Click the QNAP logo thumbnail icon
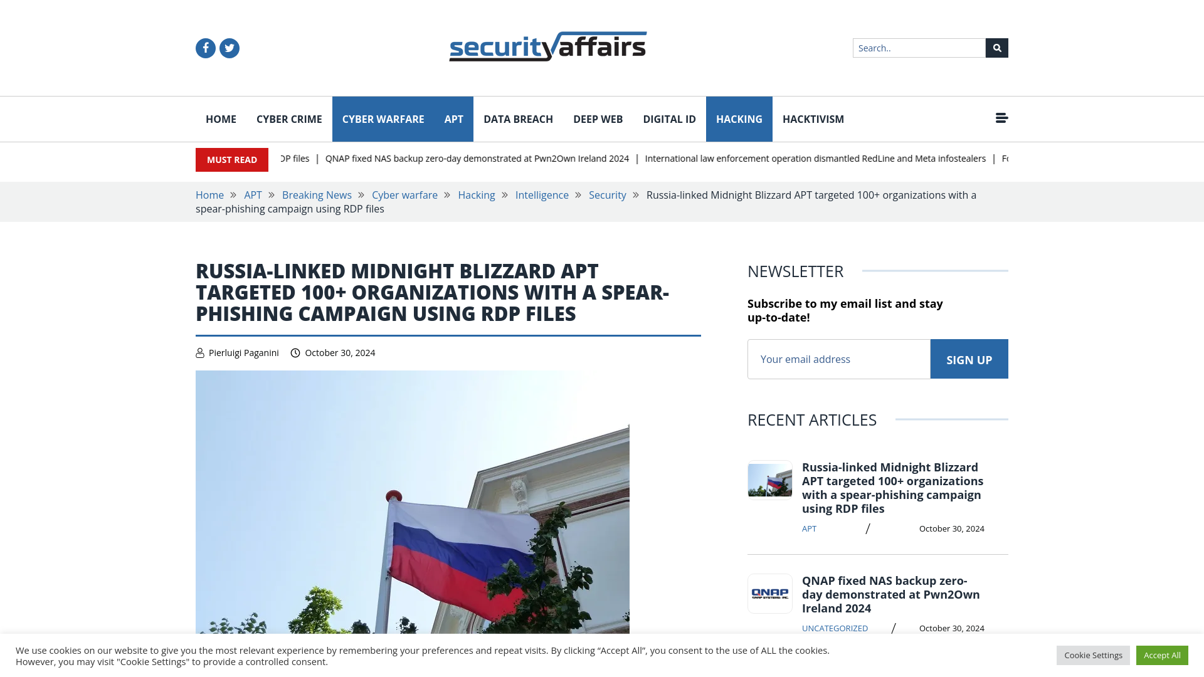Image resolution: width=1204 pixels, height=677 pixels. [x=769, y=594]
